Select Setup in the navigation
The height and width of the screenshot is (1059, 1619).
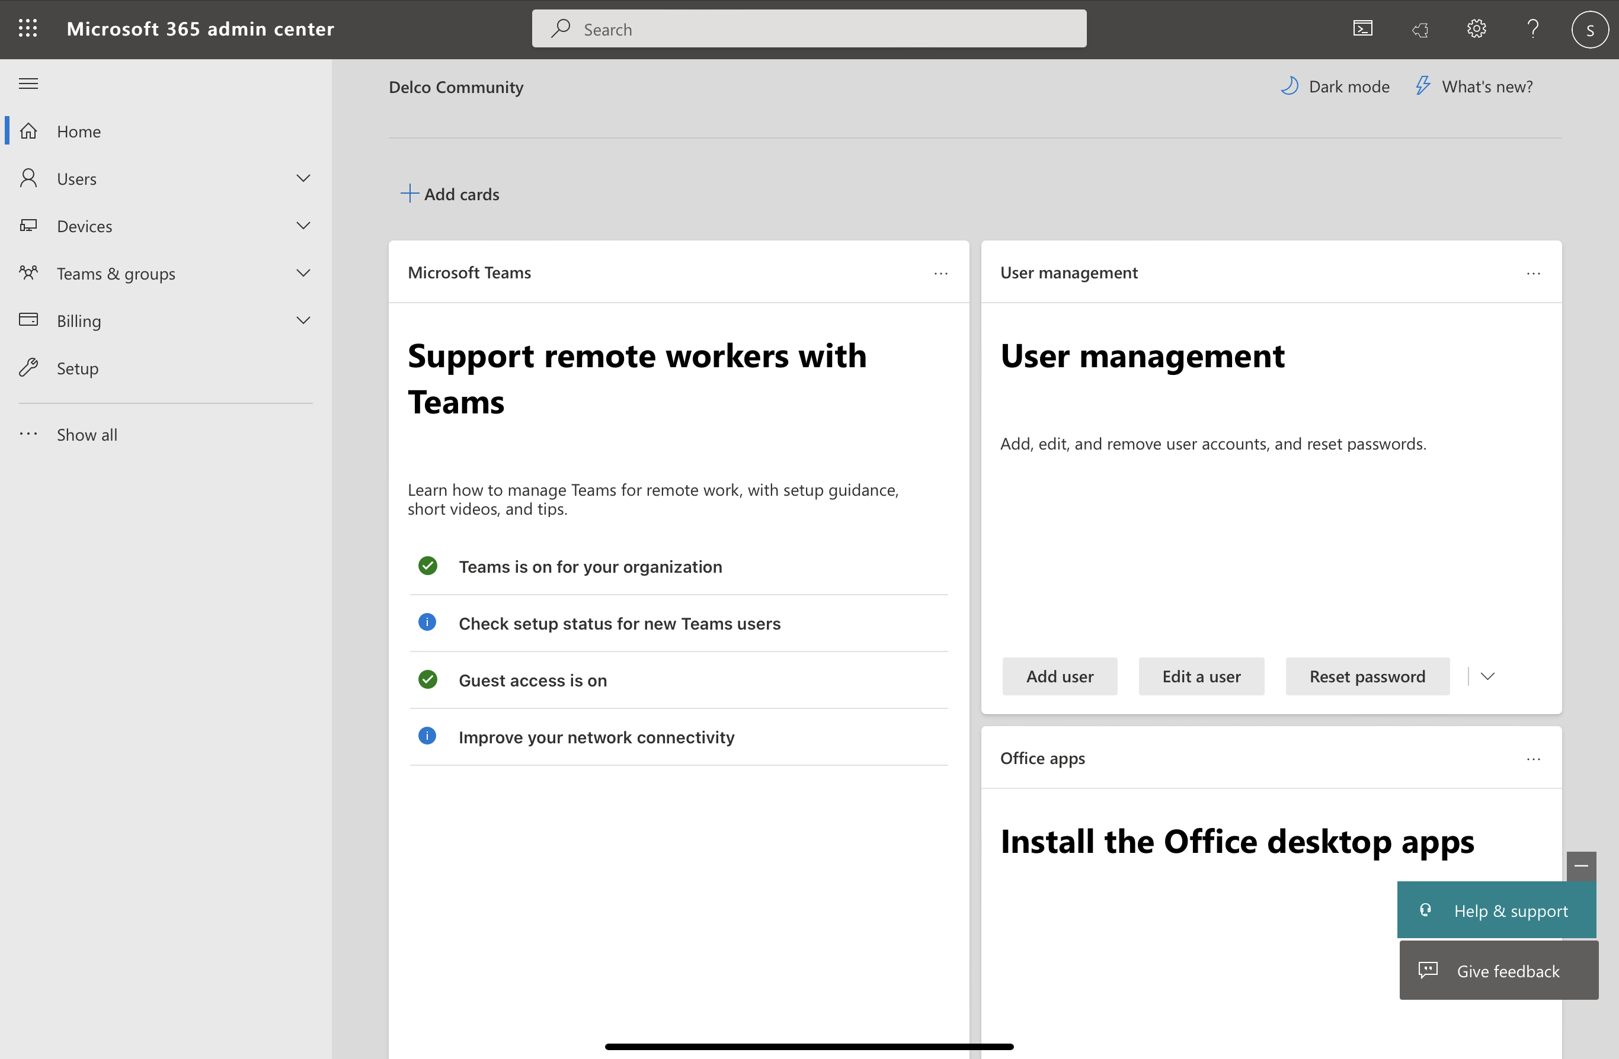pyautogui.click(x=165, y=368)
